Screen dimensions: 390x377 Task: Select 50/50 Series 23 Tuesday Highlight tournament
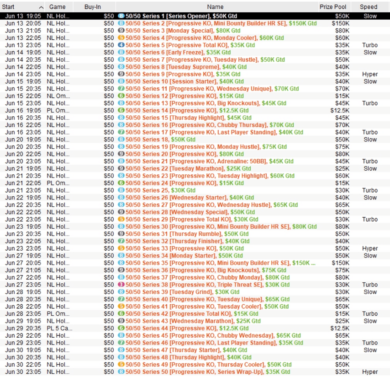195,176
